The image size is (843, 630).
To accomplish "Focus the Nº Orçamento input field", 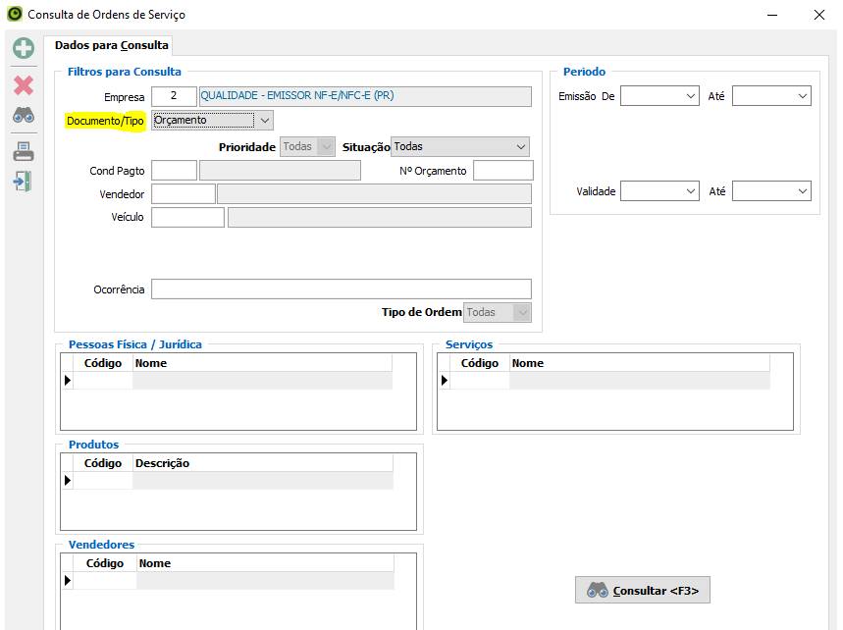I will point(502,171).
